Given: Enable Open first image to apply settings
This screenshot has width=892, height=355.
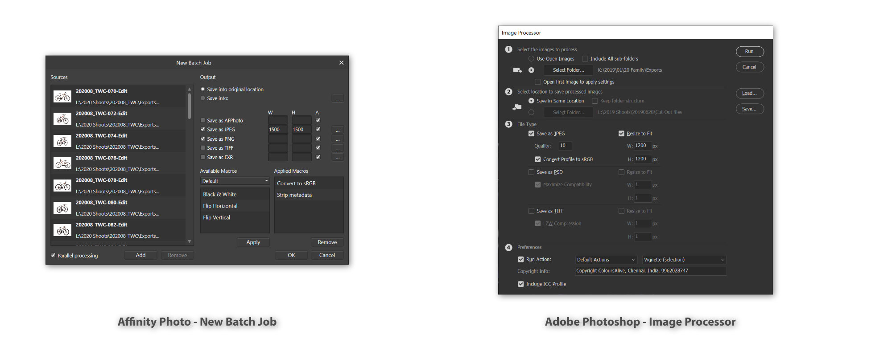Looking at the screenshot, I should coord(538,82).
